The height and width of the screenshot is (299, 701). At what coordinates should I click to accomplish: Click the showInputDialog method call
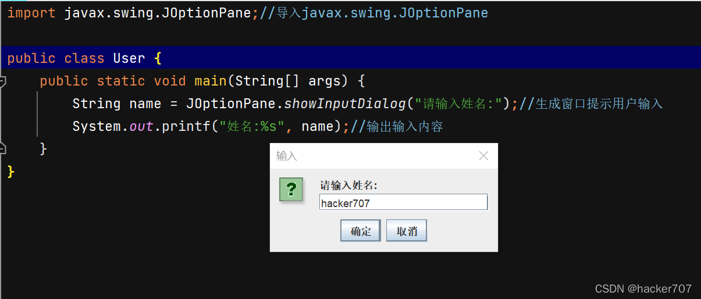coord(344,104)
